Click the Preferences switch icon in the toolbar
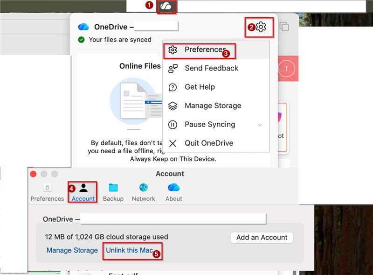This screenshot has height=275, width=373. (x=48, y=188)
